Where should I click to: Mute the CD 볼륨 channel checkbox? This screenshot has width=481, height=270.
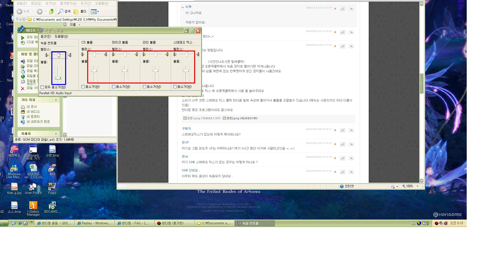click(x=83, y=86)
